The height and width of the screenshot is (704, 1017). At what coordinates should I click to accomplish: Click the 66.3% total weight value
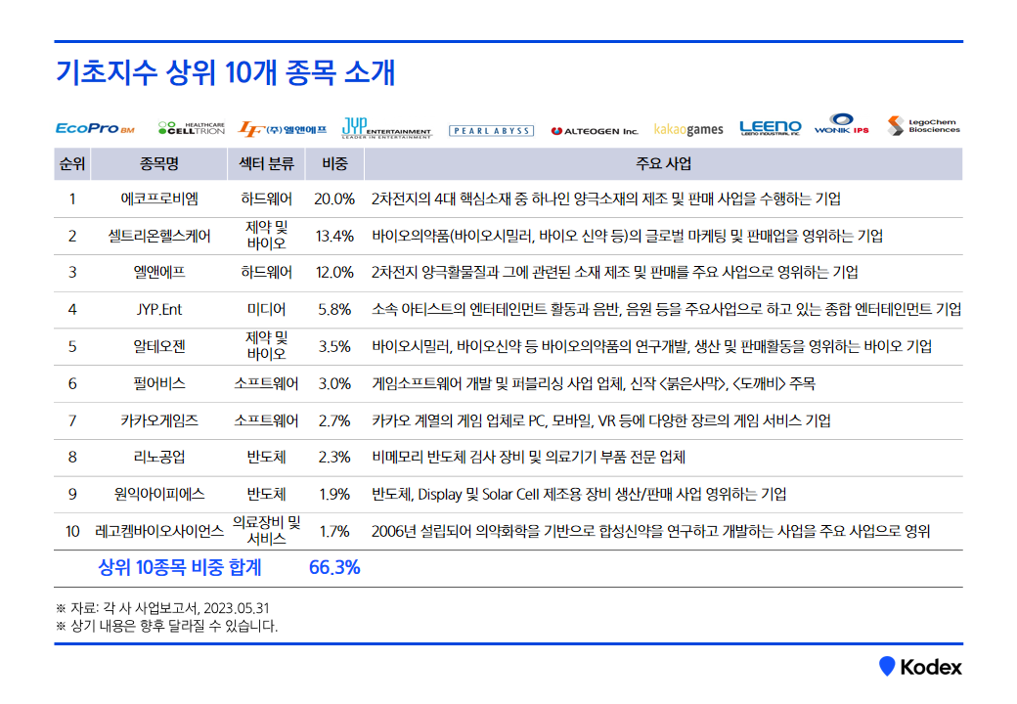tap(334, 567)
